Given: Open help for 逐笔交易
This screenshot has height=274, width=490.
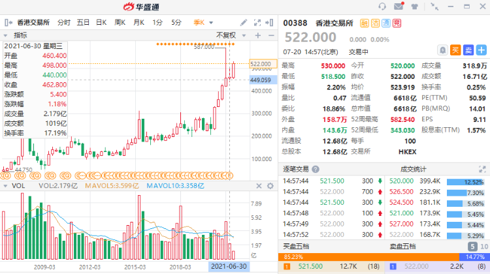Looking at the screenshot, I should pyautogui.click(x=316, y=170).
